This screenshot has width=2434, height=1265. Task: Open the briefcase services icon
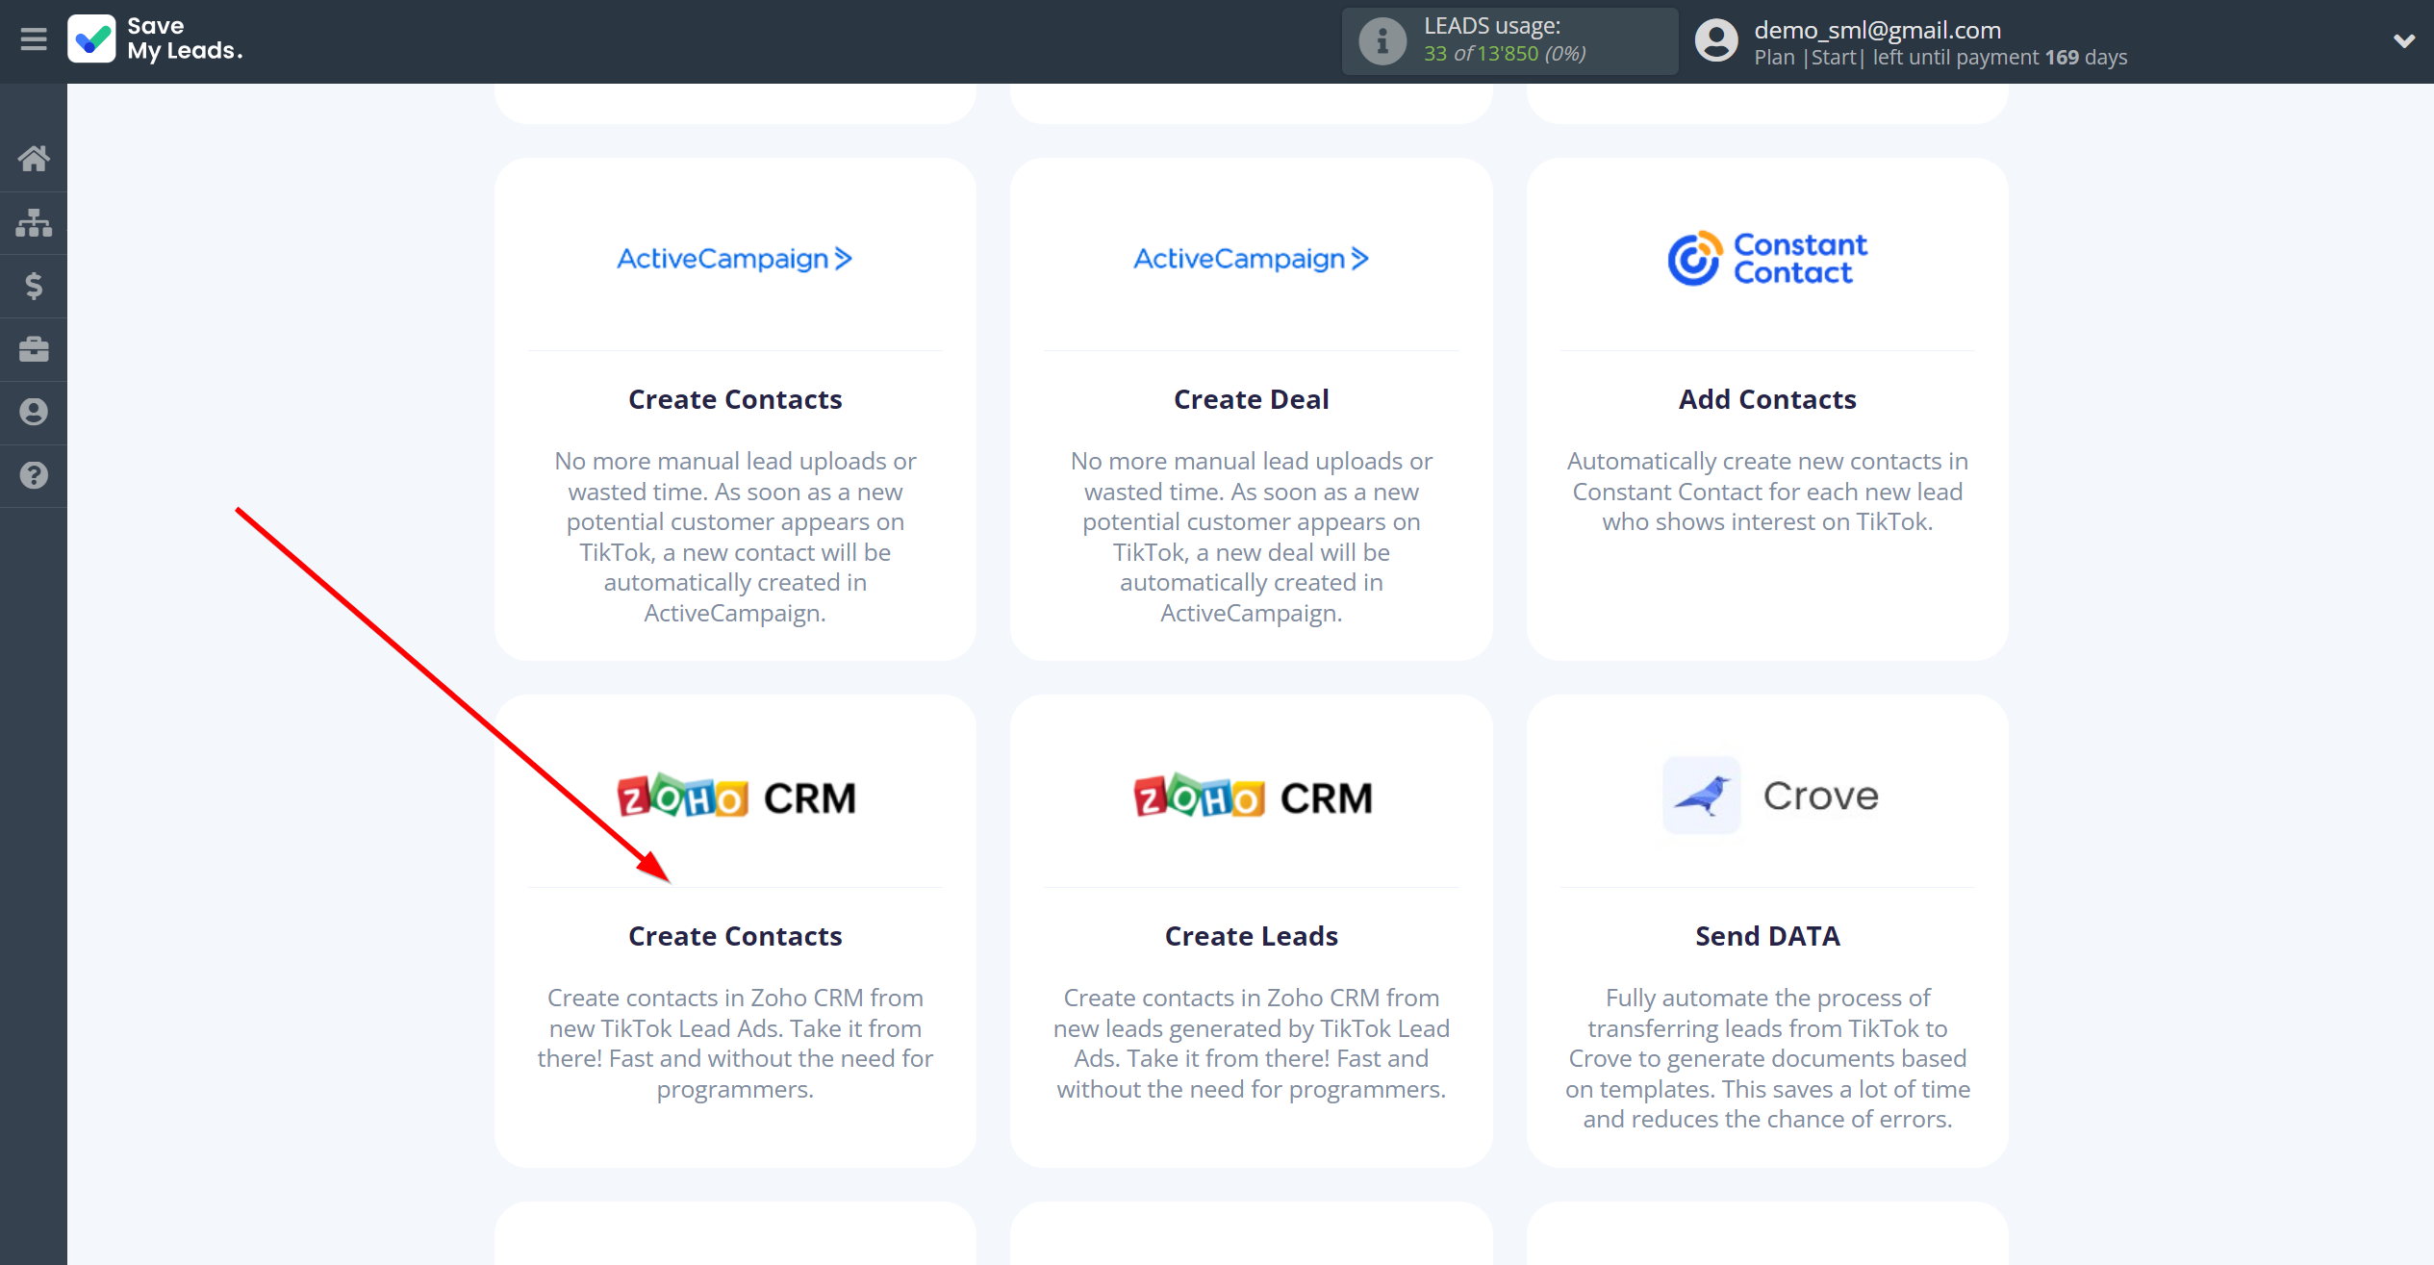pos(34,349)
